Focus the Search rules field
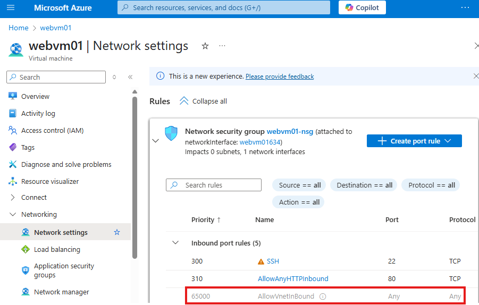Screen dimensions: 479x305 [214, 185]
